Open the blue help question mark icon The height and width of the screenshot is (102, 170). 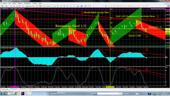[149, 93]
